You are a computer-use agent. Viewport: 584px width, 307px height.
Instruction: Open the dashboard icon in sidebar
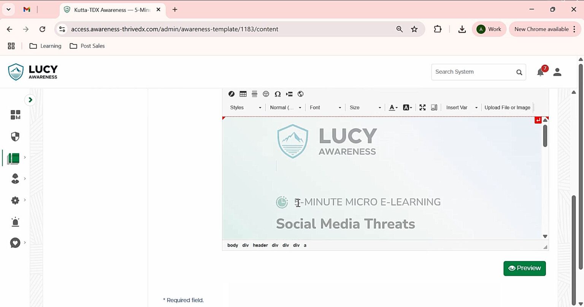(15, 115)
